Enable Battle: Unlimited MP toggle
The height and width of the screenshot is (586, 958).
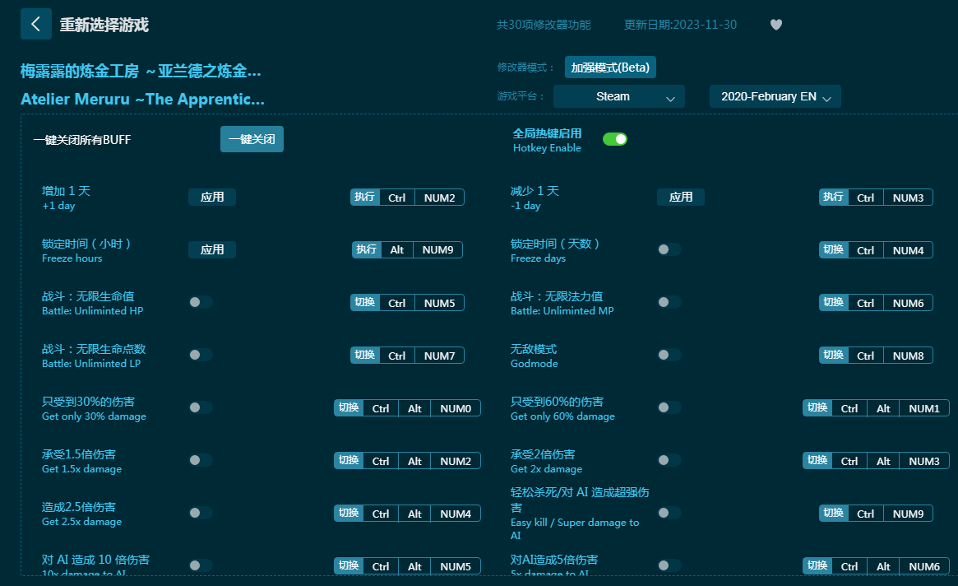(x=669, y=302)
